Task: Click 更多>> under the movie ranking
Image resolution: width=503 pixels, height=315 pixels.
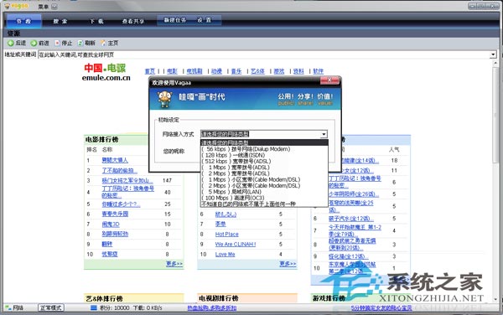Action: point(174,264)
